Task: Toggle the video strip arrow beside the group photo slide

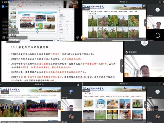Action: [59, 105]
